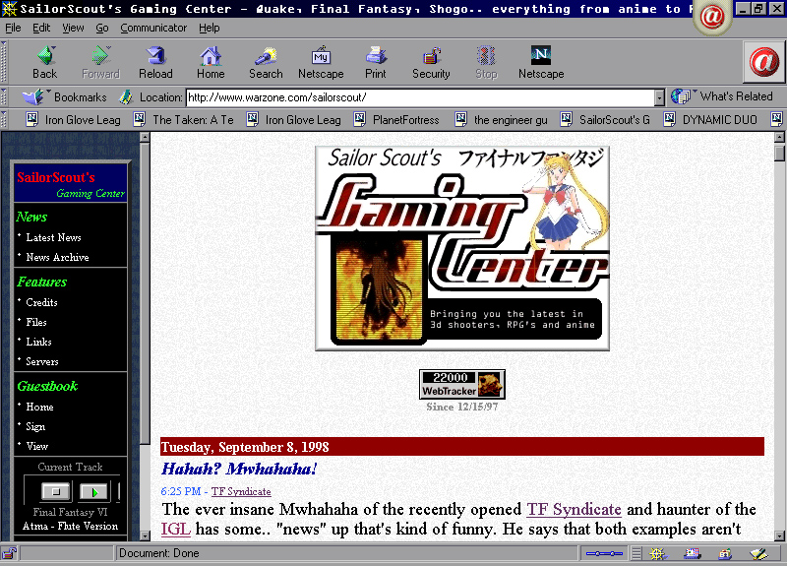Click the red @ throbber in the toolbar
Screen dimensions: 787x566
click(763, 62)
